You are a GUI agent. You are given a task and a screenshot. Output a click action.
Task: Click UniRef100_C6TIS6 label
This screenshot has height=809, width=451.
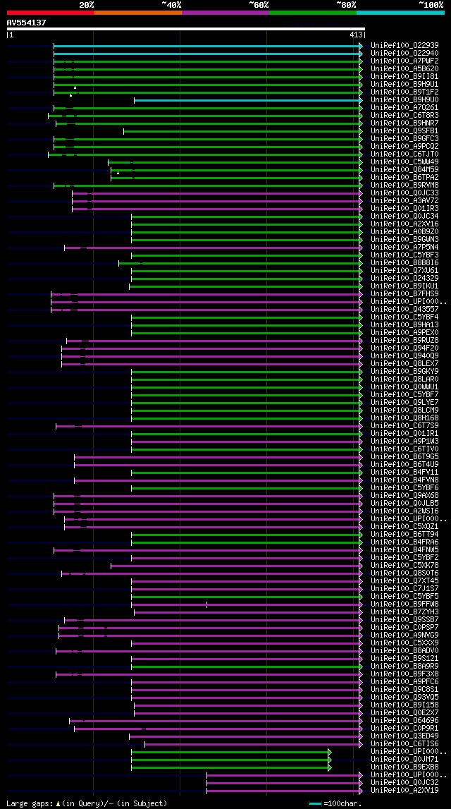click(x=404, y=744)
